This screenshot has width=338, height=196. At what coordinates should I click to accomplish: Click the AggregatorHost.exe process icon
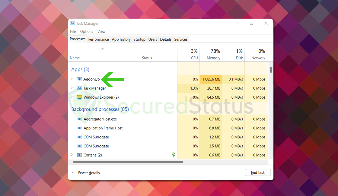(x=79, y=119)
